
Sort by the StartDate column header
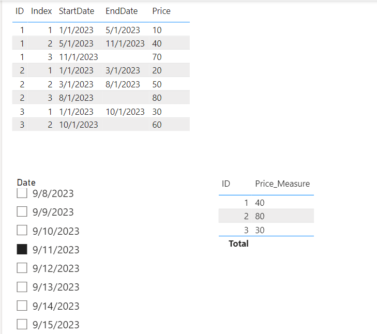point(77,11)
